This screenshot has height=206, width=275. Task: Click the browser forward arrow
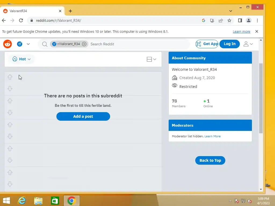[x=12, y=20]
